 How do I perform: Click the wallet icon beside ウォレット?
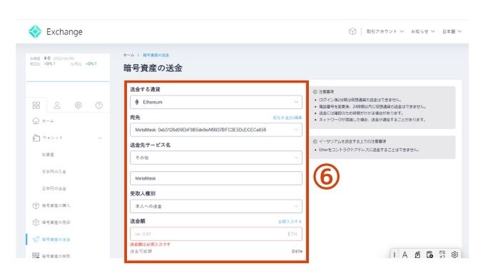[36, 138]
